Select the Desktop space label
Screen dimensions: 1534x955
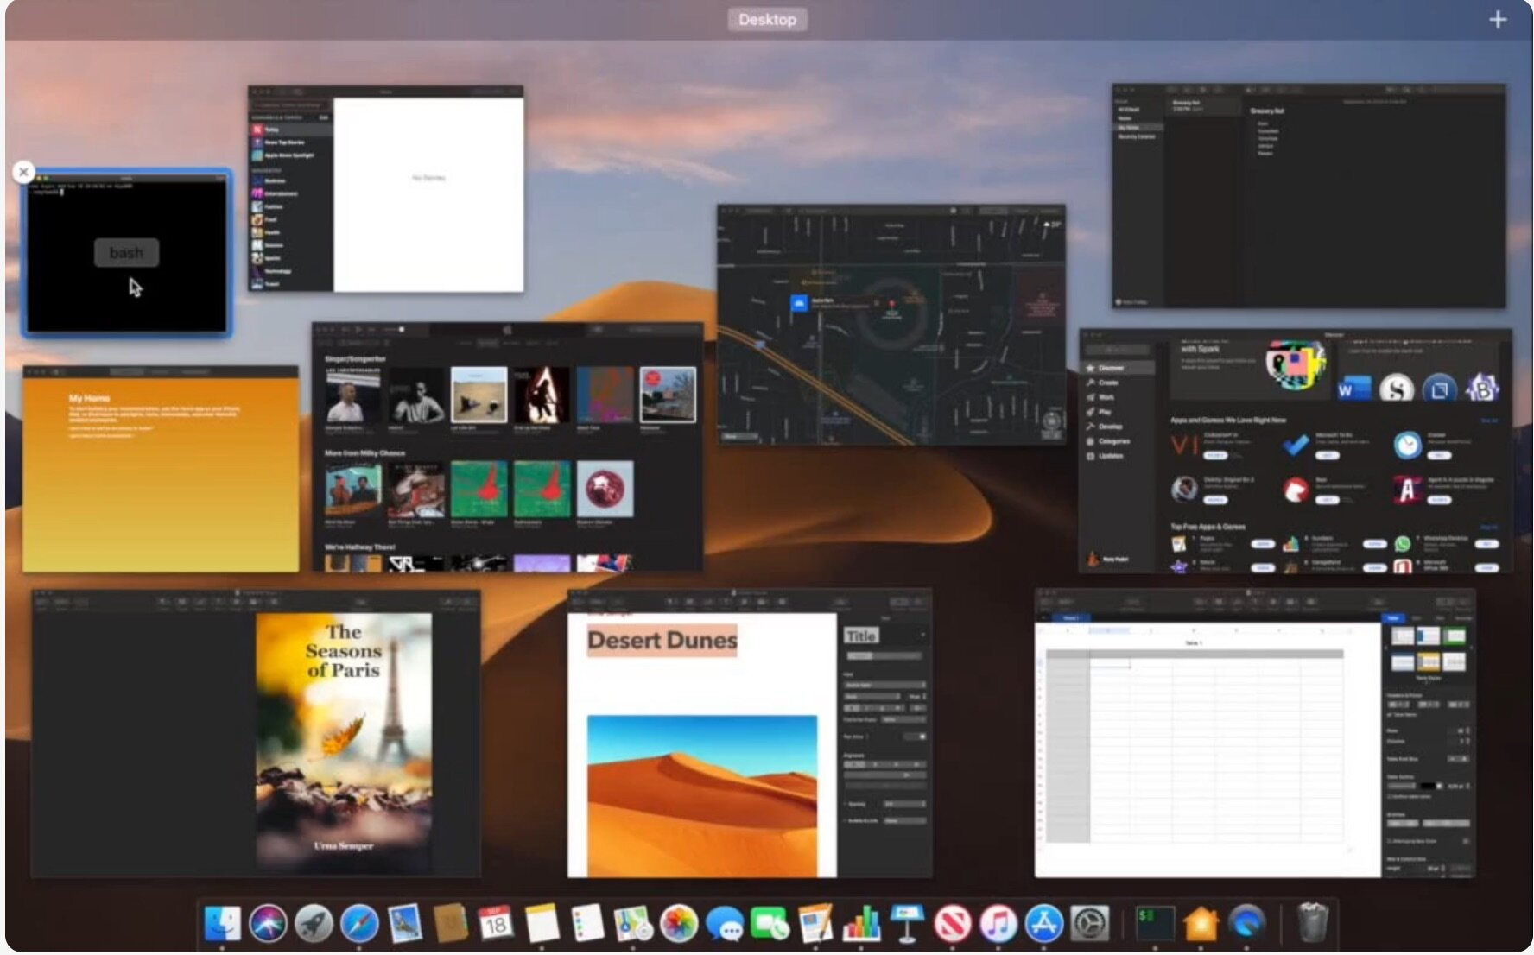pyautogui.click(x=767, y=19)
